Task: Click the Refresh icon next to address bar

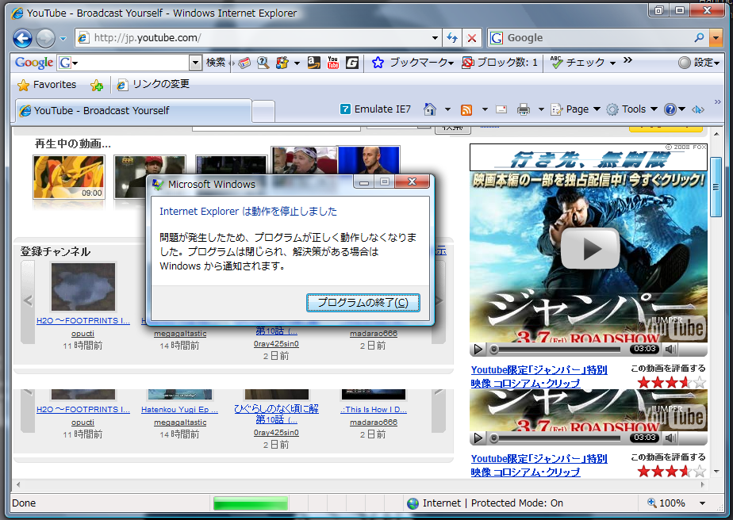Action: [x=452, y=38]
